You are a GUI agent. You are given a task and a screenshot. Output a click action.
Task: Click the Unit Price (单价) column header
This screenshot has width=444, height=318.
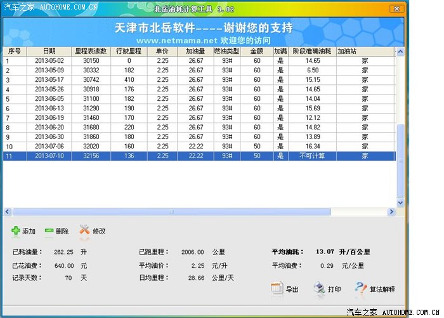[162, 50]
